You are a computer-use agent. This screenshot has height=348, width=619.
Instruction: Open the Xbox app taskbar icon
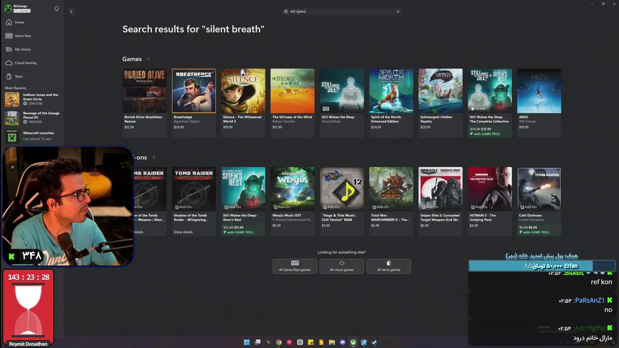tap(354, 342)
